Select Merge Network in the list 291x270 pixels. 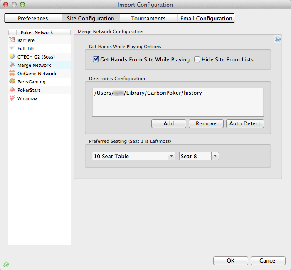coord(39,65)
